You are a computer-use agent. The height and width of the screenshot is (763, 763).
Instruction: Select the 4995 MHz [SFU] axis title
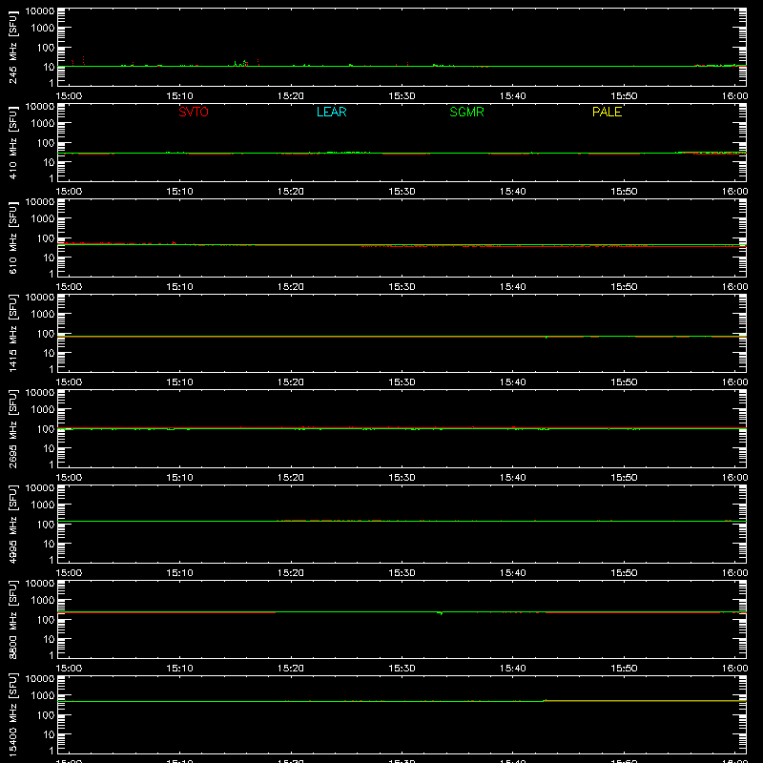(x=12, y=524)
